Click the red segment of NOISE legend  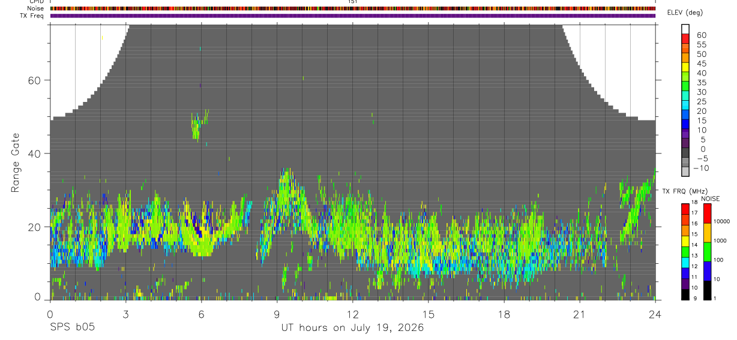(x=708, y=213)
